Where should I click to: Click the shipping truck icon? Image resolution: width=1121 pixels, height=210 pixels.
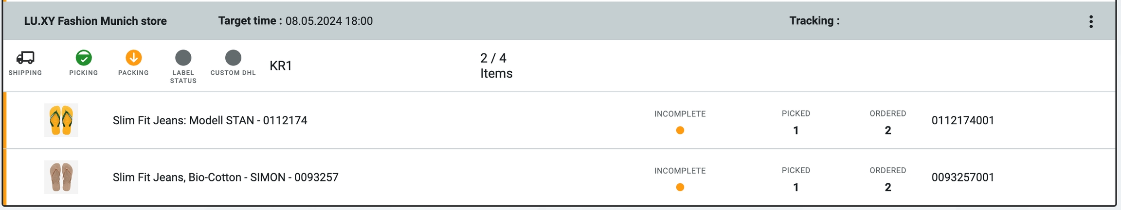25,58
